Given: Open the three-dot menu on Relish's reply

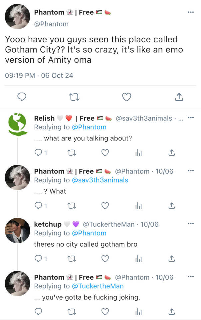Looking at the screenshot, I should coord(190,118).
